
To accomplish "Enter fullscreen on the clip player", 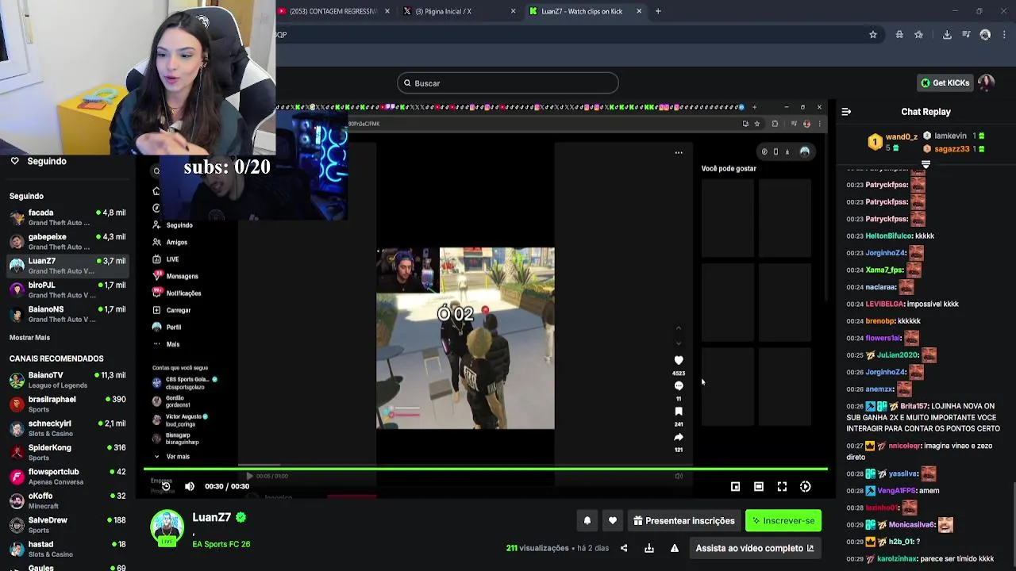I will point(782,486).
